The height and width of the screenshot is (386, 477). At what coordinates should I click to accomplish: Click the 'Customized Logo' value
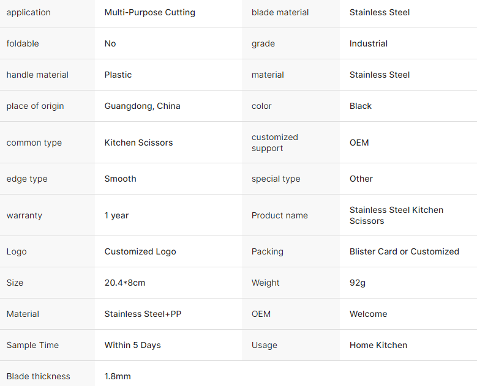[x=140, y=251]
